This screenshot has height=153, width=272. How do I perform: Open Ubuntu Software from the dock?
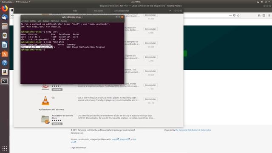click(5, 54)
